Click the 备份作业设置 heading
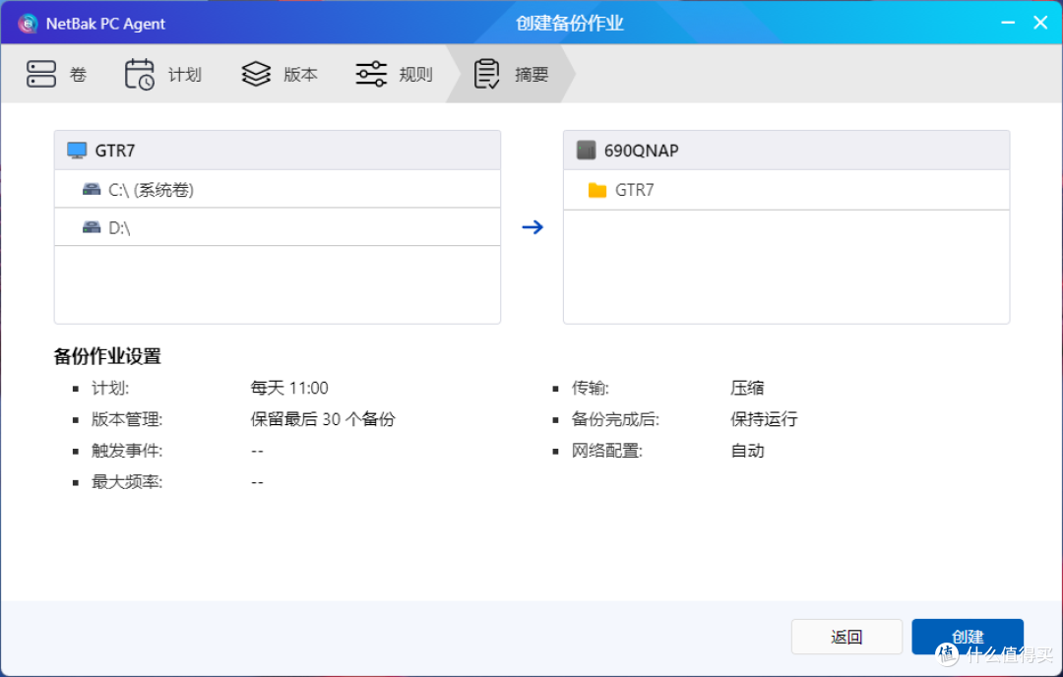The height and width of the screenshot is (677, 1063). coord(107,356)
